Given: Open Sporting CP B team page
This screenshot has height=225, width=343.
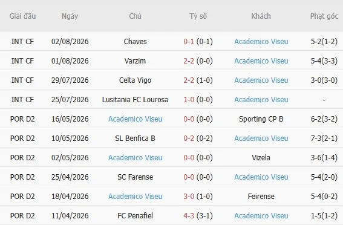Looking at the screenshot, I should 261,119.
